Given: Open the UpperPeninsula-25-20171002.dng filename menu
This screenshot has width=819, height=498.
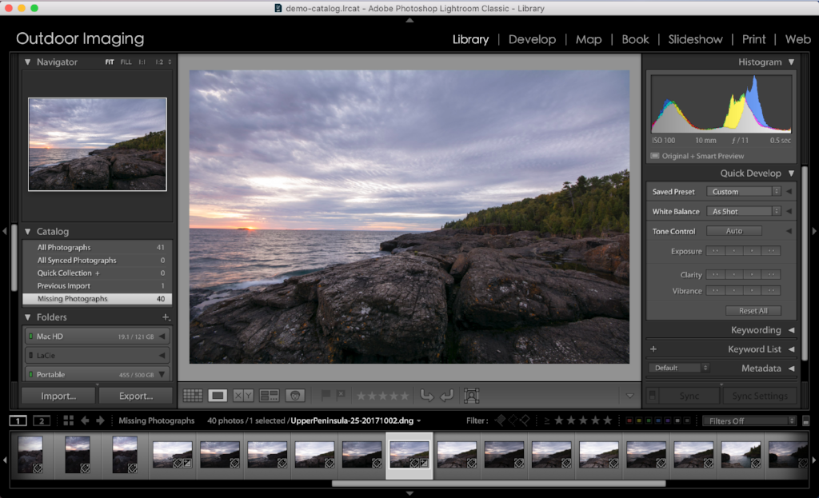Looking at the screenshot, I should pos(356,420).
